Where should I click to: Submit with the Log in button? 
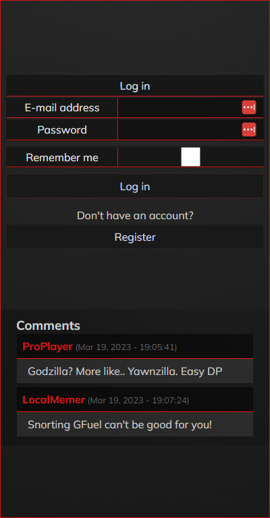coord(135,186)
